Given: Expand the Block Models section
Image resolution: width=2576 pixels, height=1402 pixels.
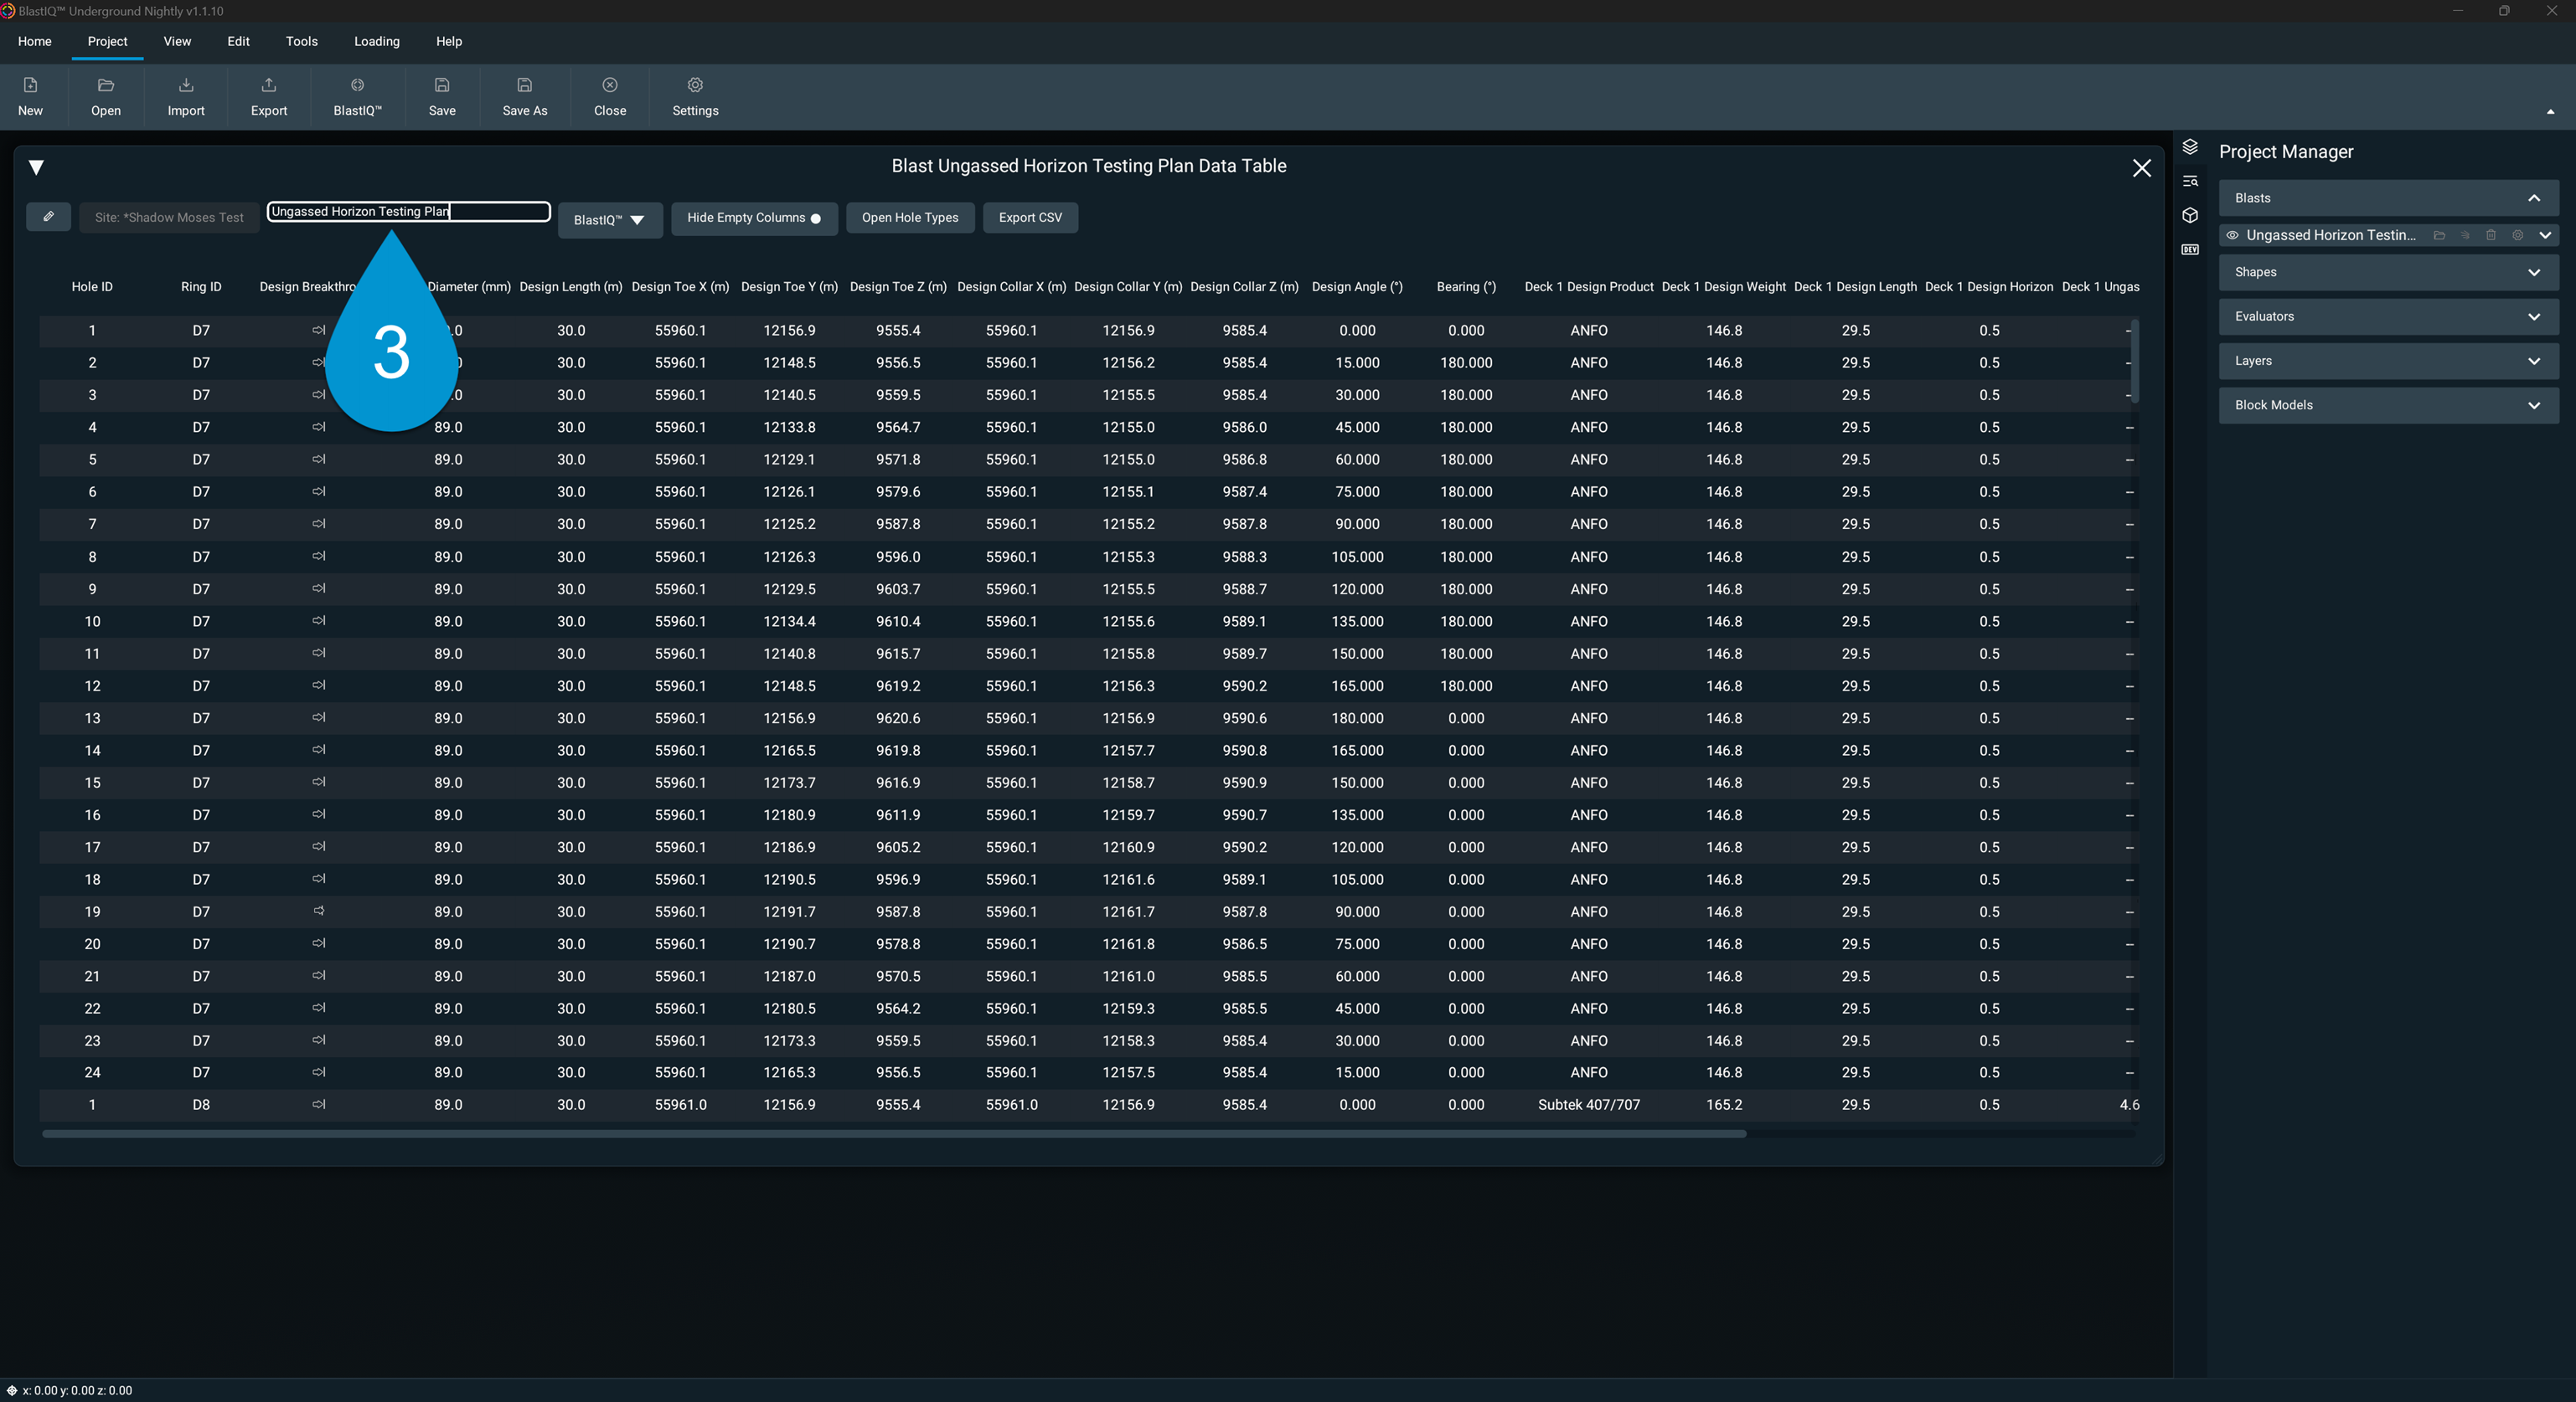Looking at the screenshot, I should coord(2534,406).
